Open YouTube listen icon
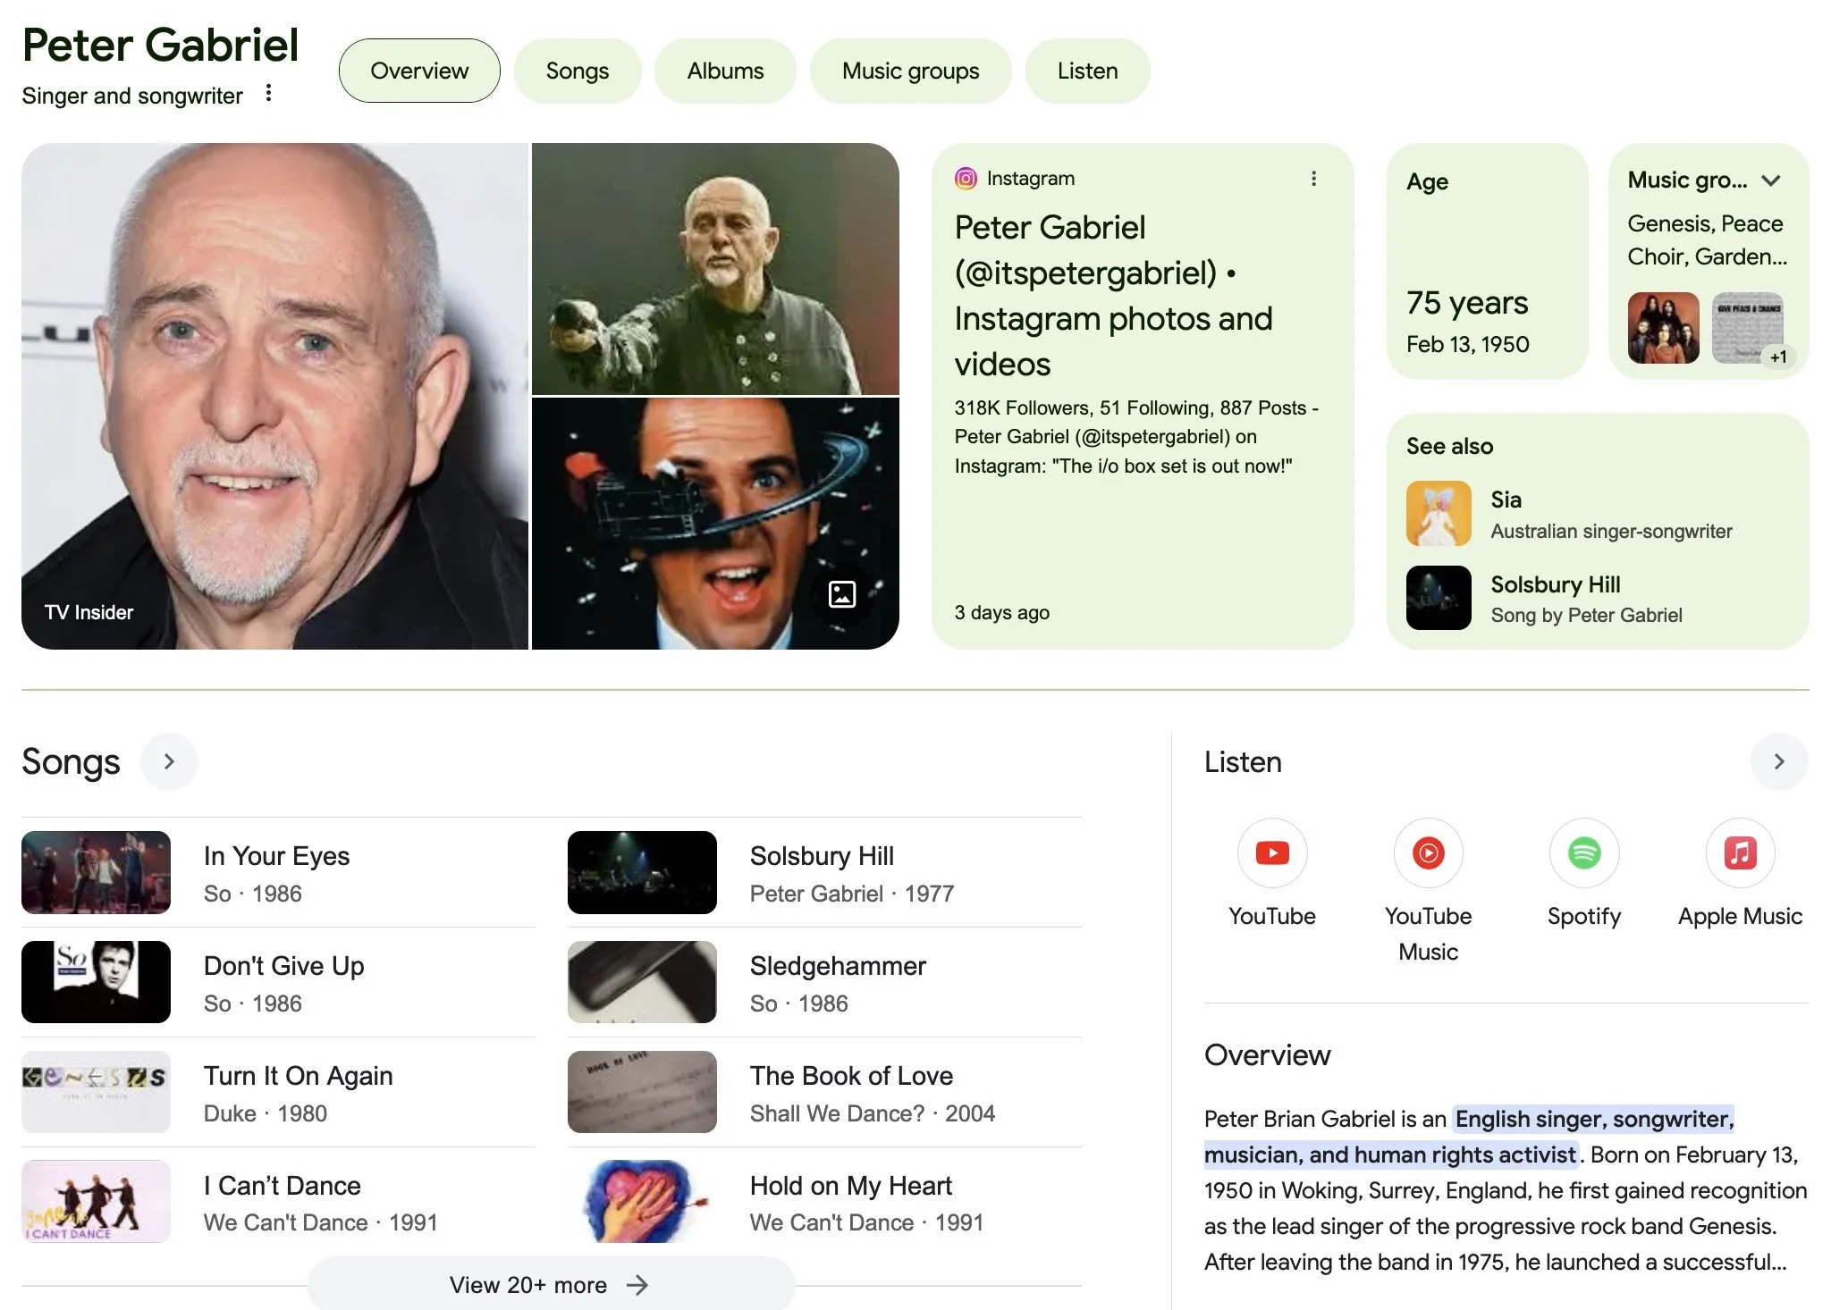The image size is (1831, 1310). pyautogui.click(x=1271, y=853)
